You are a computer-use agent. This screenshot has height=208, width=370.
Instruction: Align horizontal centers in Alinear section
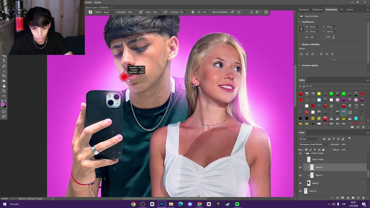point(307,54)
